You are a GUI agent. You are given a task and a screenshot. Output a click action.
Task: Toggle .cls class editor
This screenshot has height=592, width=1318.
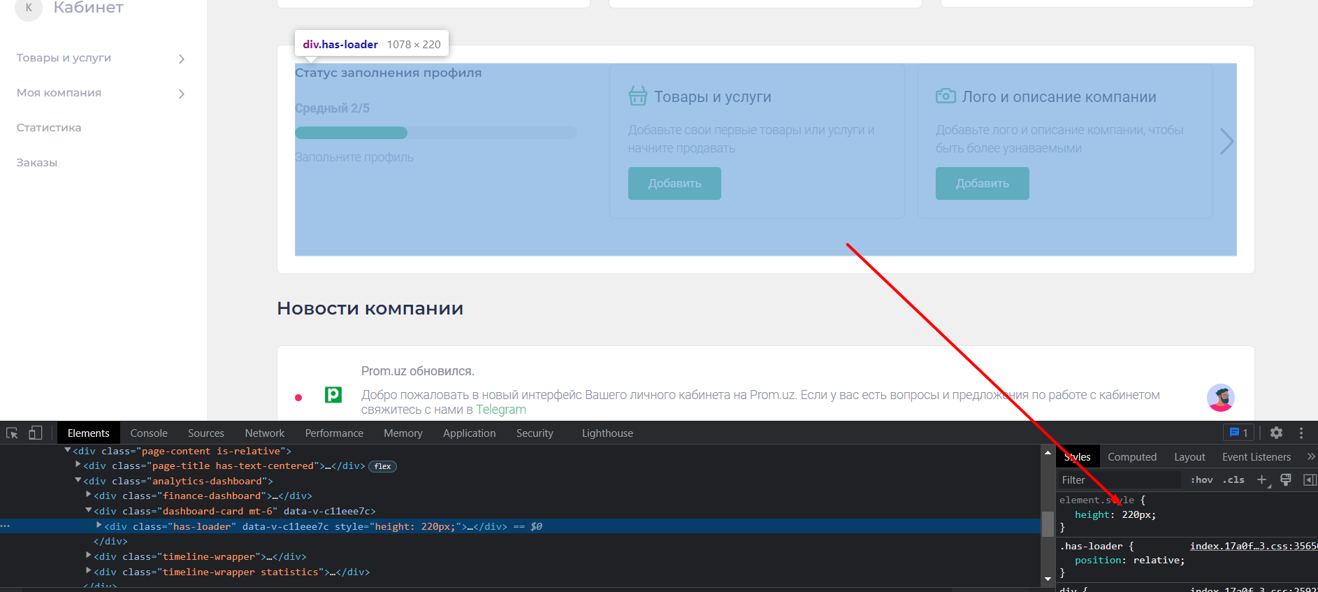[1233, 479]
